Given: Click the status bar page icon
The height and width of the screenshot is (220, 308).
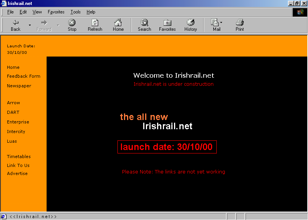Looking at the screenshot, I should click(x=3, y=217).
